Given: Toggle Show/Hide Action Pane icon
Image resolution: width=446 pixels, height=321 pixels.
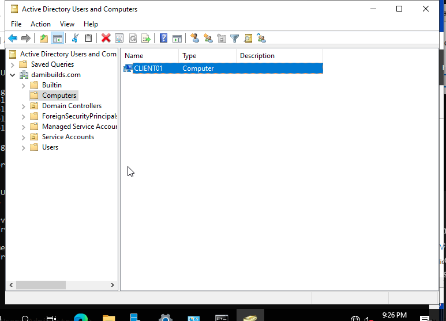Looking at the screenshot, I should tap(177, 38).
